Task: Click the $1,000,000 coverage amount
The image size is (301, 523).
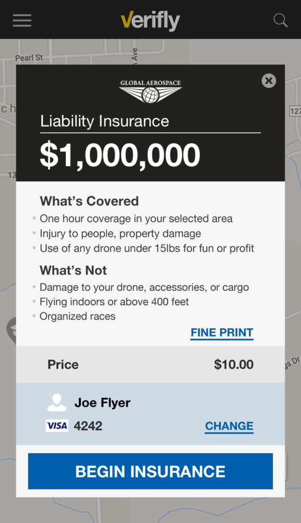Action: (x=120, y=155)
